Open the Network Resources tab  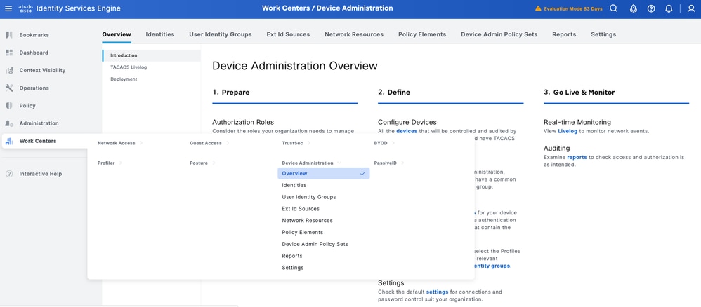tap(353, 34)
